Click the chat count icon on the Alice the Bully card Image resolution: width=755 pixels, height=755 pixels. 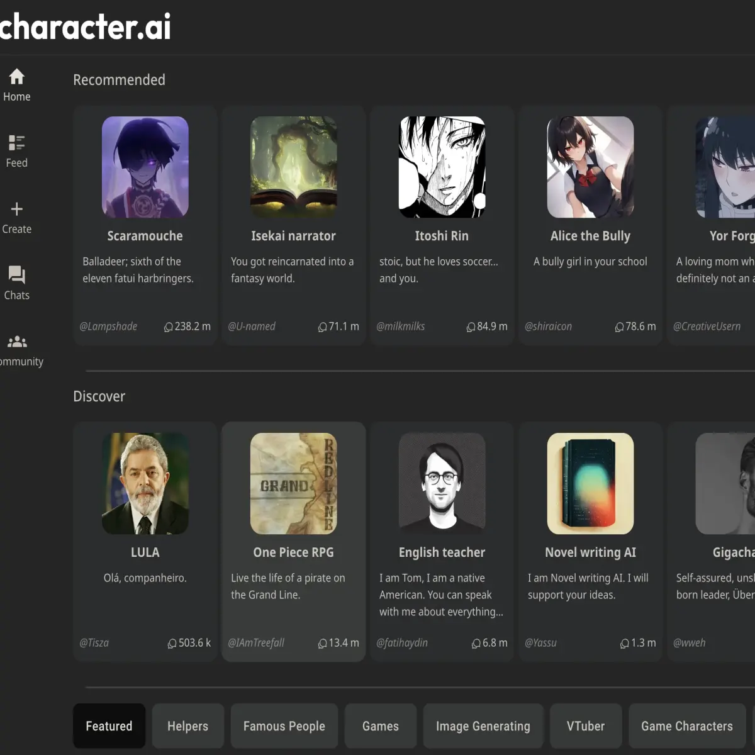pyautogui.click(x=620, y=327)
